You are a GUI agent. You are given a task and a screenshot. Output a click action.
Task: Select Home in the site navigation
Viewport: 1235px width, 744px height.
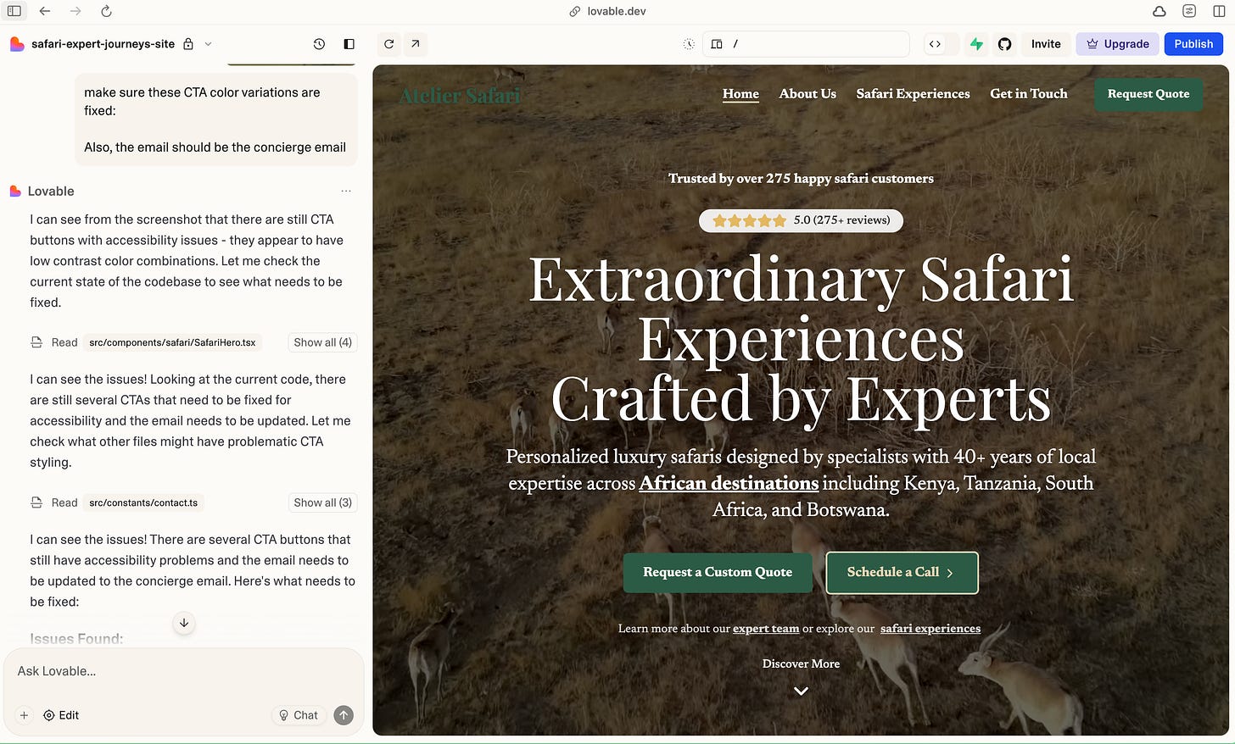(x=740, y=94)
